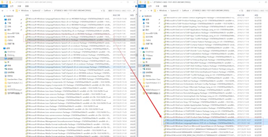Go up one folder level in left window
The height and width of the screenshot is (137, 268).
pos(13,10)
